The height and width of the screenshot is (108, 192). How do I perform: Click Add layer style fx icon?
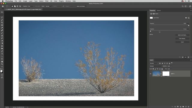[175, 107]
